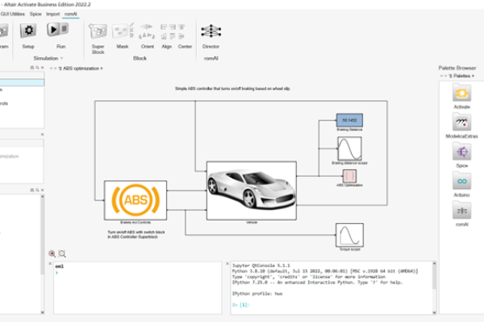Click the Jupyter console scrollbar down arrow
The width and height of the screenshot is (484, 322).
coord(434,312)
